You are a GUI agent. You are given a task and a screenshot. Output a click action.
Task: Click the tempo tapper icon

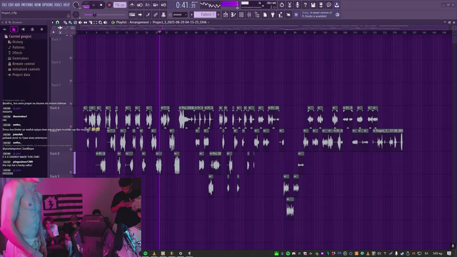pos(281,15)
